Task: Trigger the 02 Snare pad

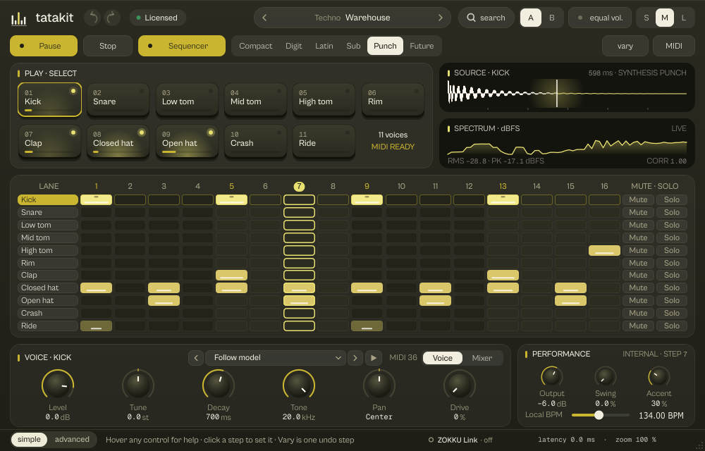Action: point(118,100)
